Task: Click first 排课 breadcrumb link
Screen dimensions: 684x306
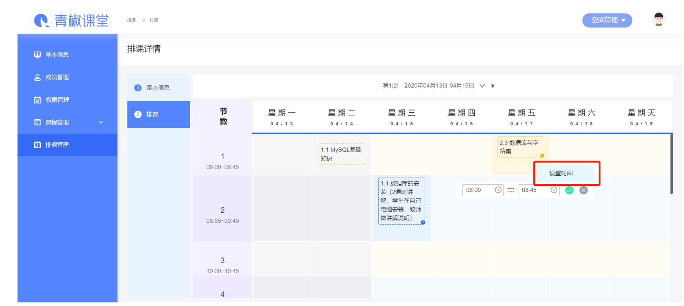Action: click(131, 20)
